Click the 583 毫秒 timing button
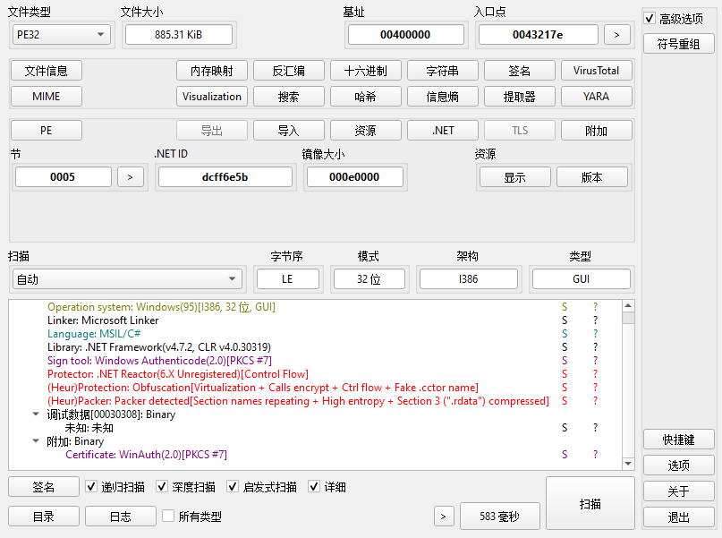The height and width of the screenshot is (538, 722). coord(499,517)
